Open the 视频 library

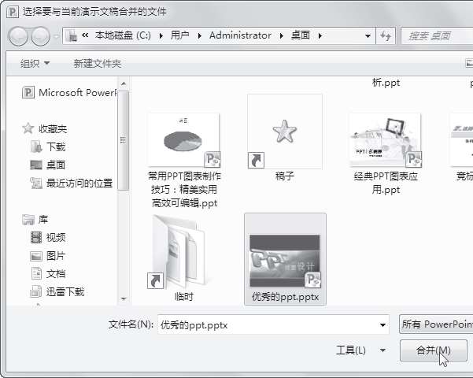(x=55, y=237)
